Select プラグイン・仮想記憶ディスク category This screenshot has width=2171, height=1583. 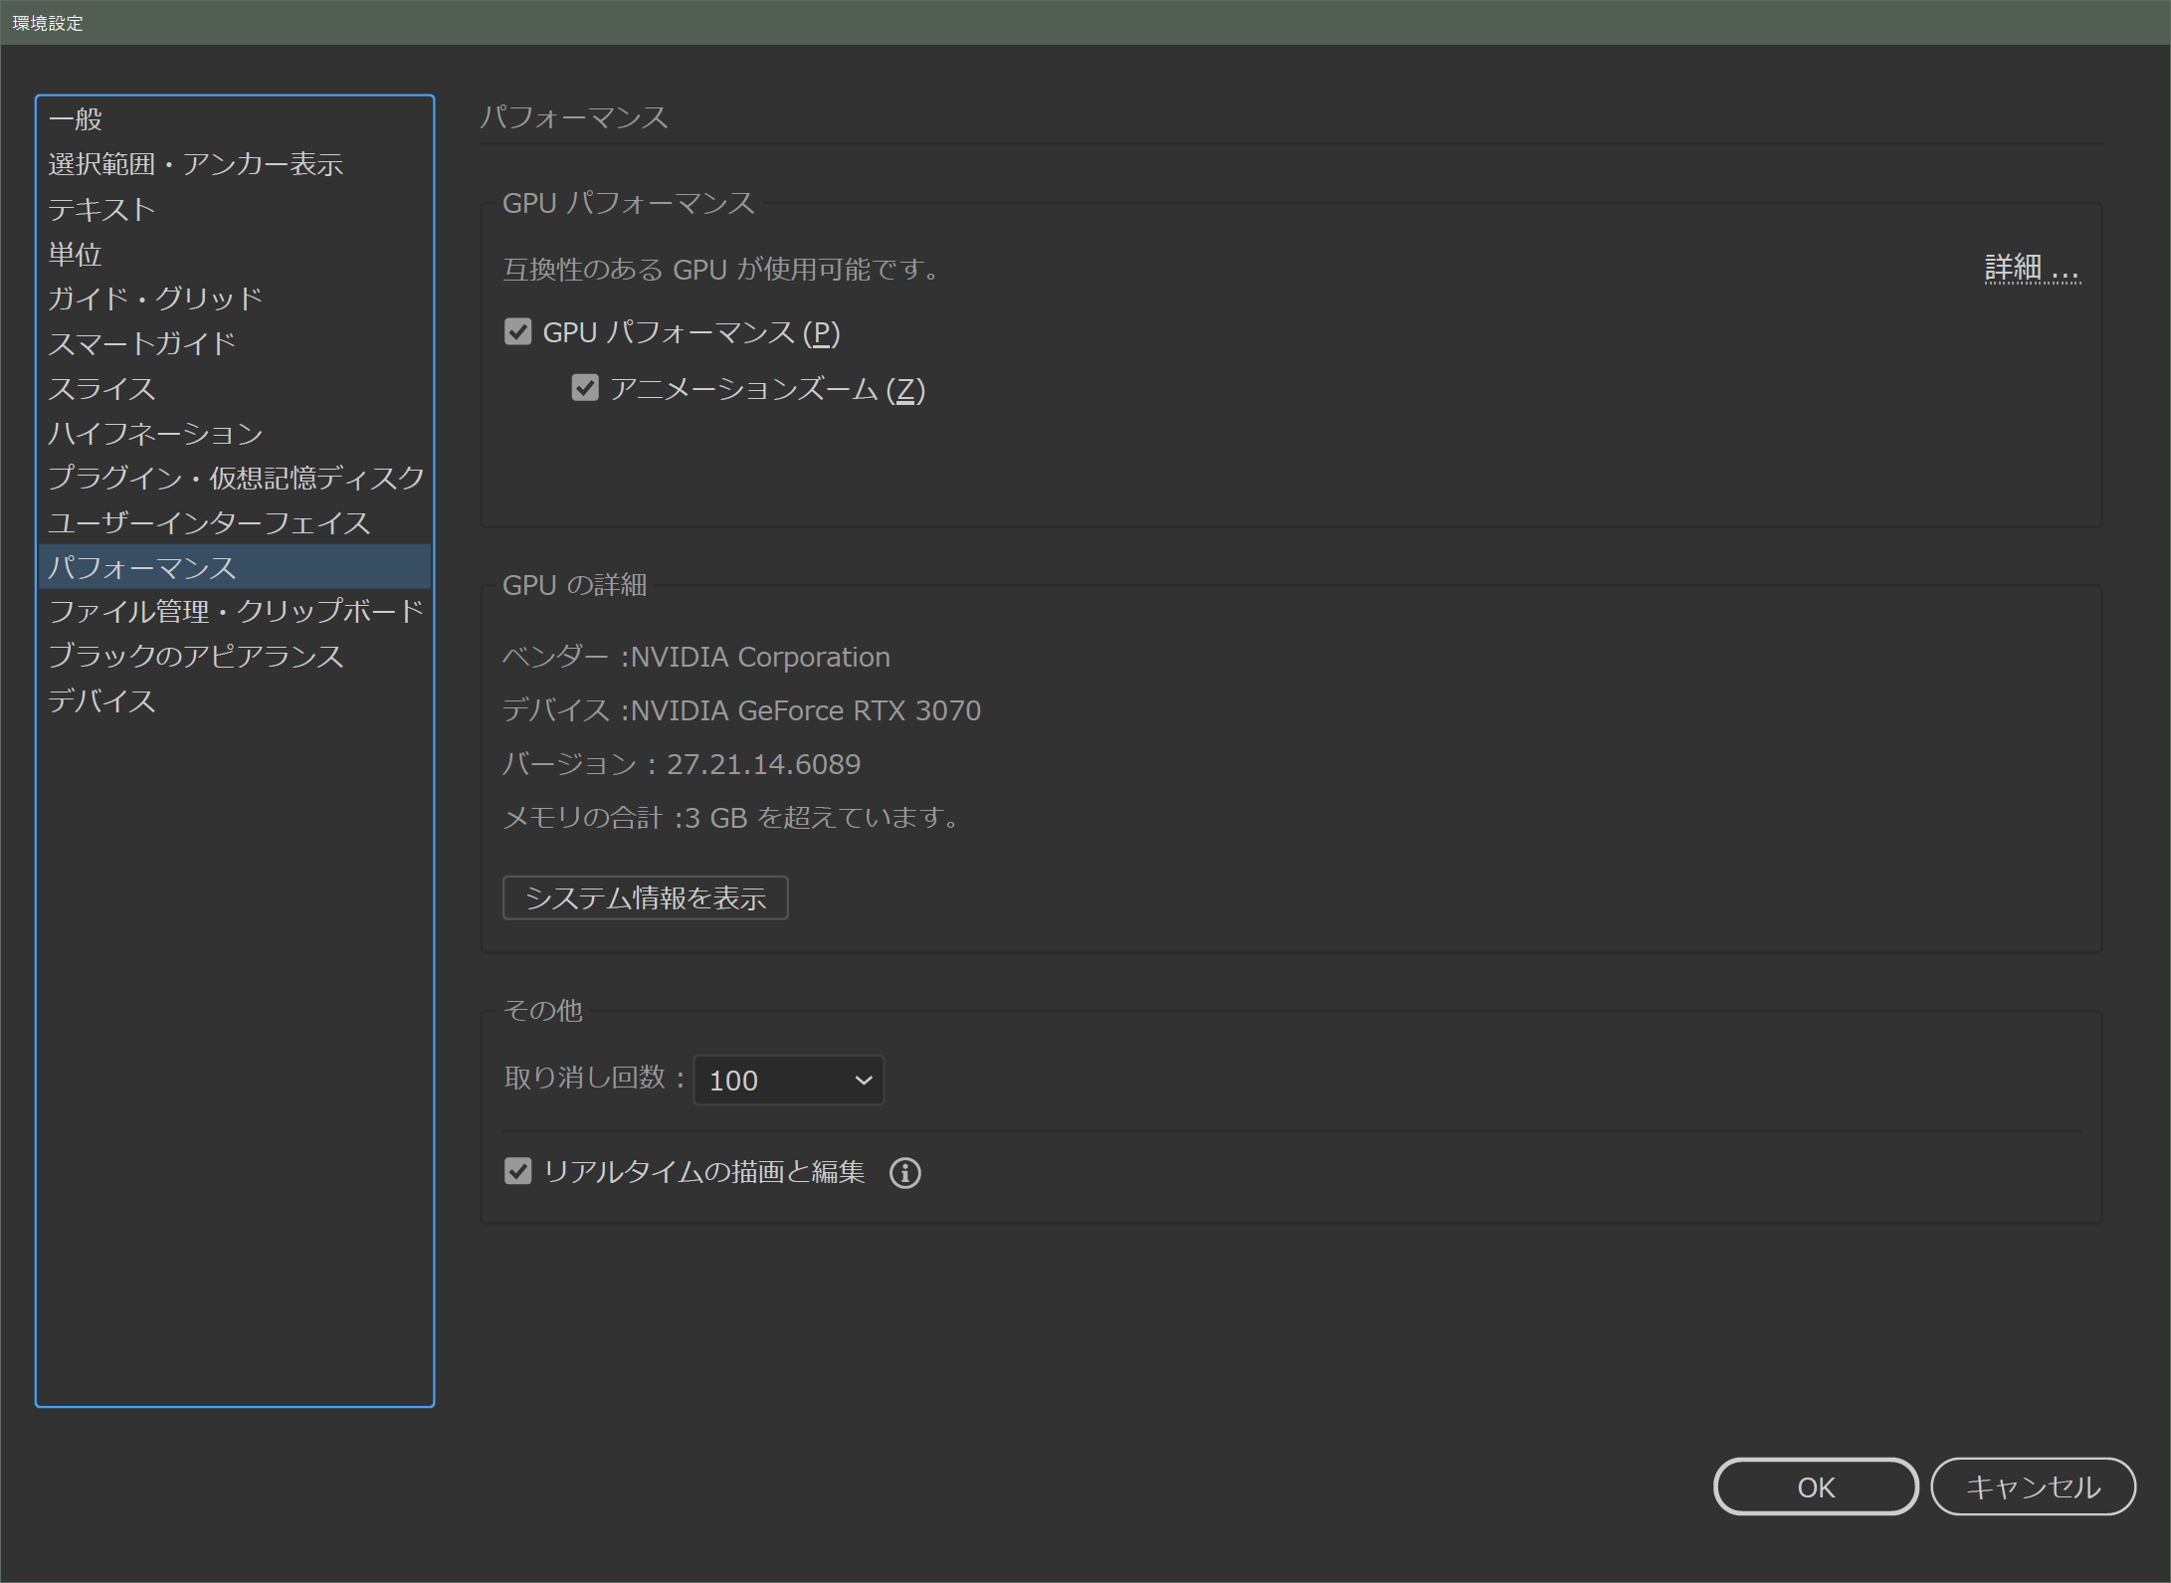tap(235, 478)
